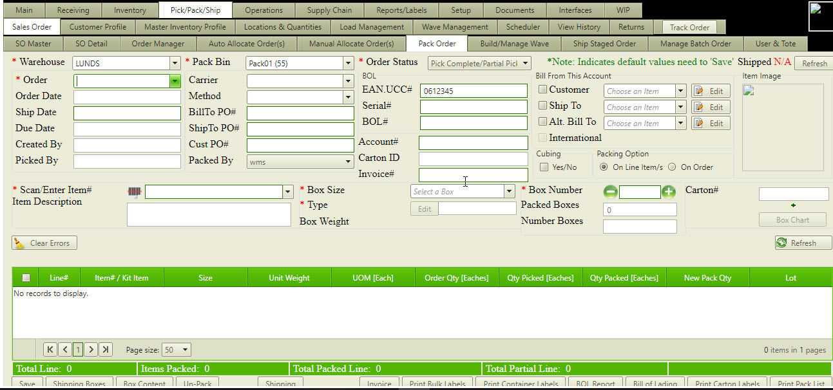Expand the Method dropdown

click(x=349, y=97)
